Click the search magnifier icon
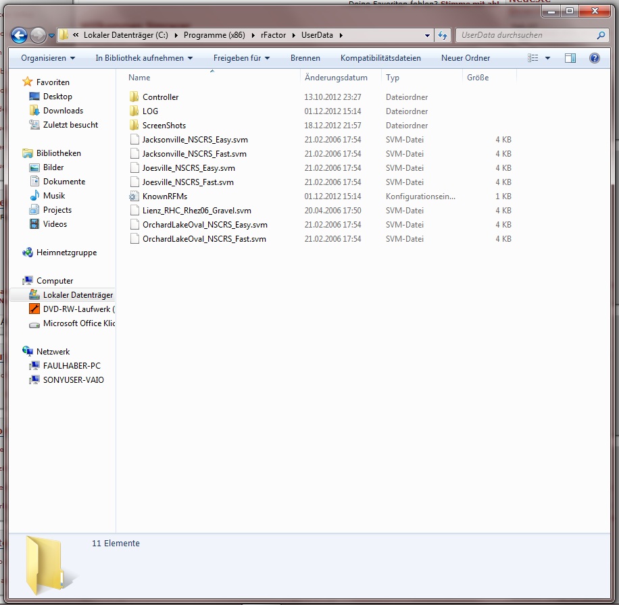 tap(601, 35)
